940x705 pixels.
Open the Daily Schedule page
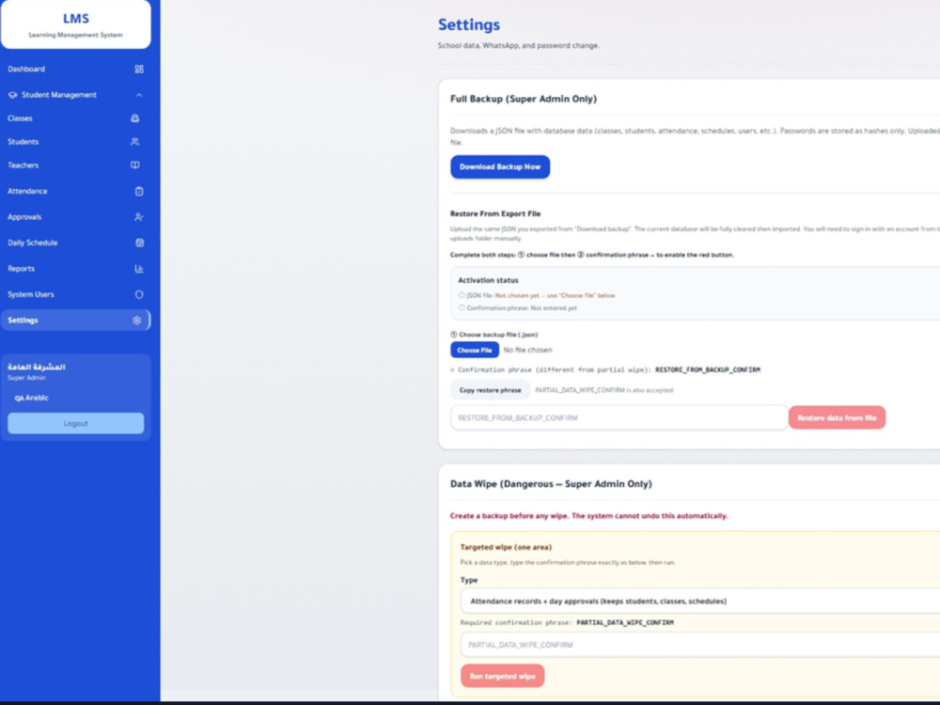pyautogui.click(x=75, y=243)
